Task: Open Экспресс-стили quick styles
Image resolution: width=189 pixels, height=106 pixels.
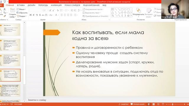Action: [x=149, y=13]
